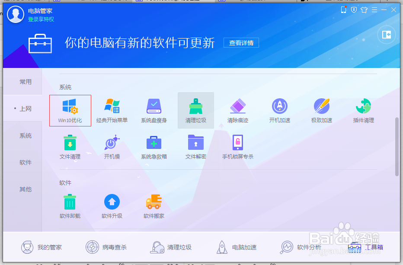Go to 清理垃圾 in bottom bar
403x265 pixels.
pyautogui.click(x=171, y=247)
